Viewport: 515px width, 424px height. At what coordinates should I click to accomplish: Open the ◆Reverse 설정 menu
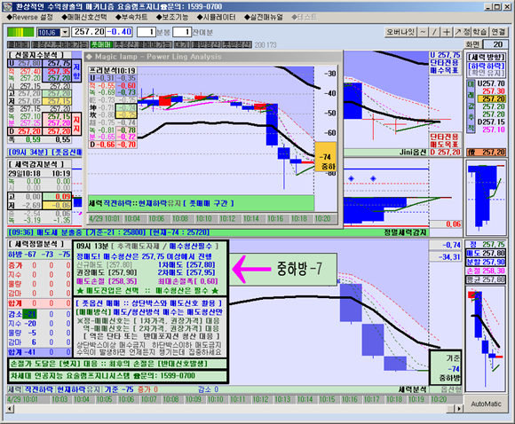29,17
